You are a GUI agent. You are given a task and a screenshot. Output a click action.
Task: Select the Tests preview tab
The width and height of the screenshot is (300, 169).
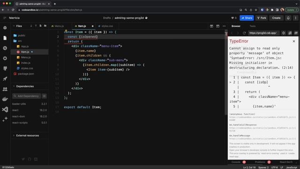[x=253, y=26]
